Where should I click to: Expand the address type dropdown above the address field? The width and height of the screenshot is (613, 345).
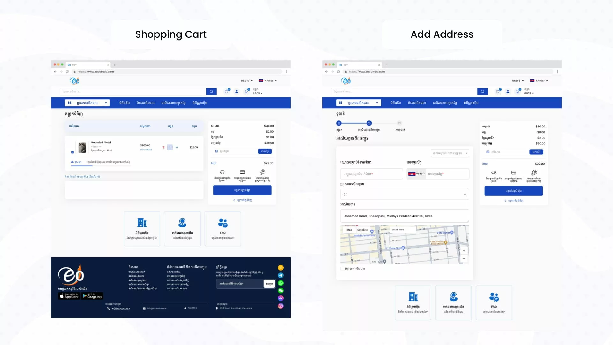pyautogui.click(x=405, y=194)
